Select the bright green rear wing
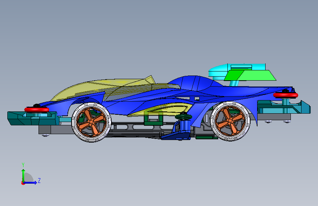Screen dimensions: 318x206 point(250,75)
